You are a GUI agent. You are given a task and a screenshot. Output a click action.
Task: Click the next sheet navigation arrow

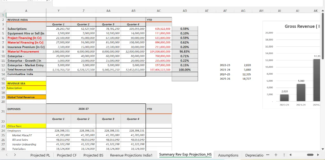(x=15, y=155)
